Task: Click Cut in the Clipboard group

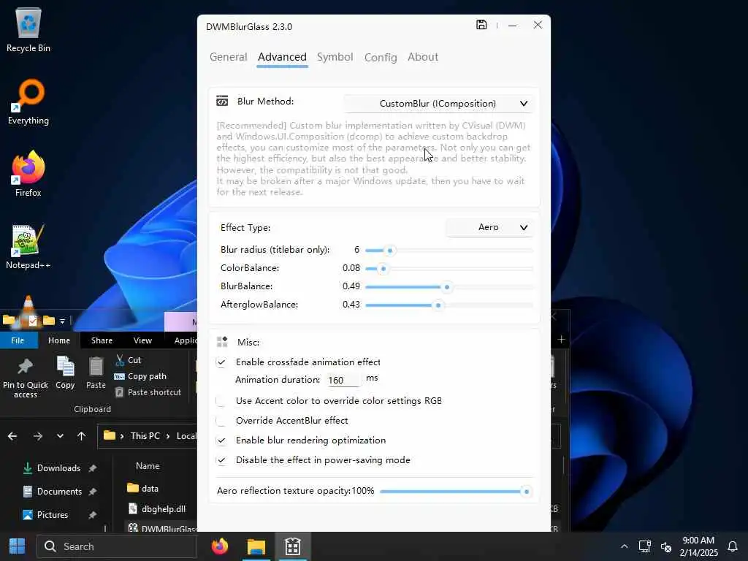Action: [x=128, y=360]
